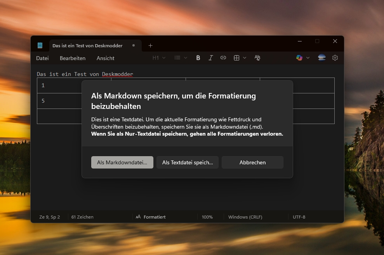The height and width of the screenshot is (255, 384).
Task: Click the 'Als Markdowndatei...' button
Action: pos(122,162)
